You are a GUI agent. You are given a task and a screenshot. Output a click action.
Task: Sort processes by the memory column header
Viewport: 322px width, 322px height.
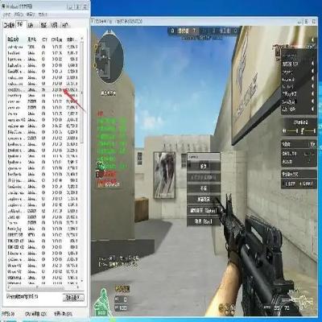coord(72,39)
